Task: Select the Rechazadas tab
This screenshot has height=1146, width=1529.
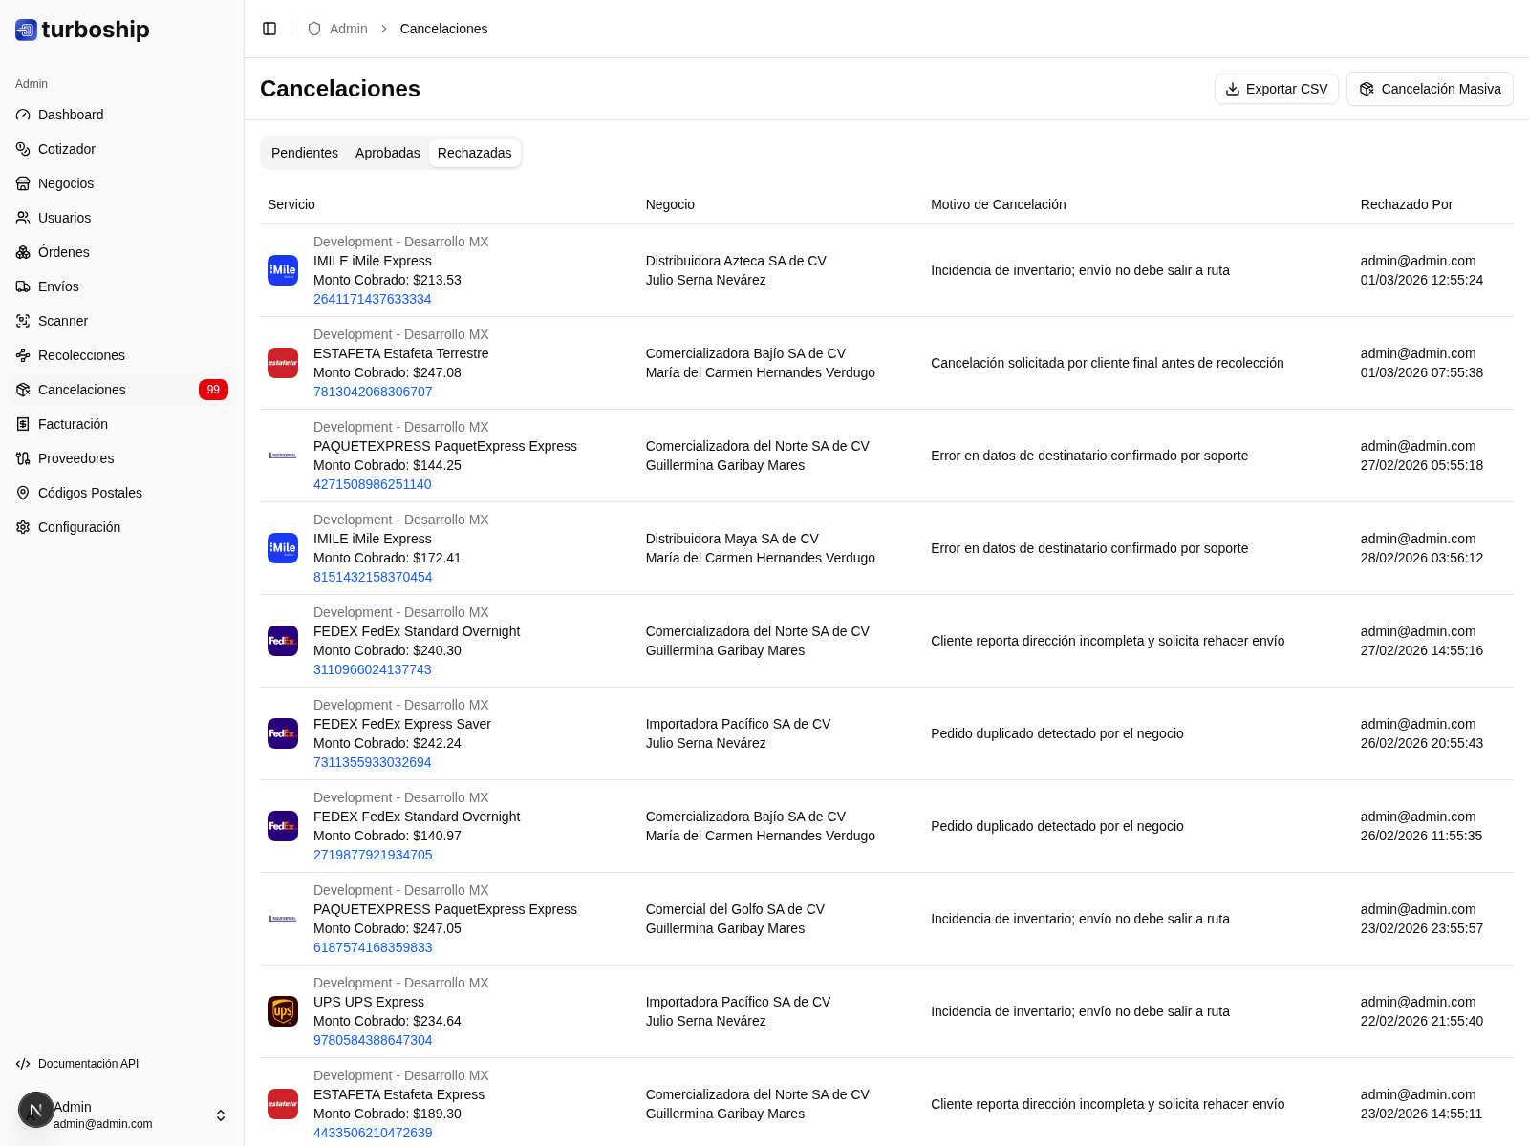Action: pos(474,153)
